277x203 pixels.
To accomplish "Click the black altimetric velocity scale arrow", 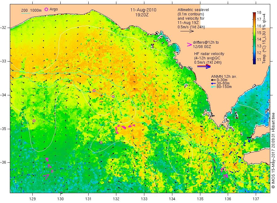I will click(x=187, y=31).
